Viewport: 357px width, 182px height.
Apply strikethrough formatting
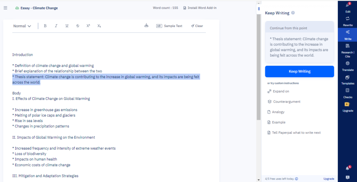point(77,26)
